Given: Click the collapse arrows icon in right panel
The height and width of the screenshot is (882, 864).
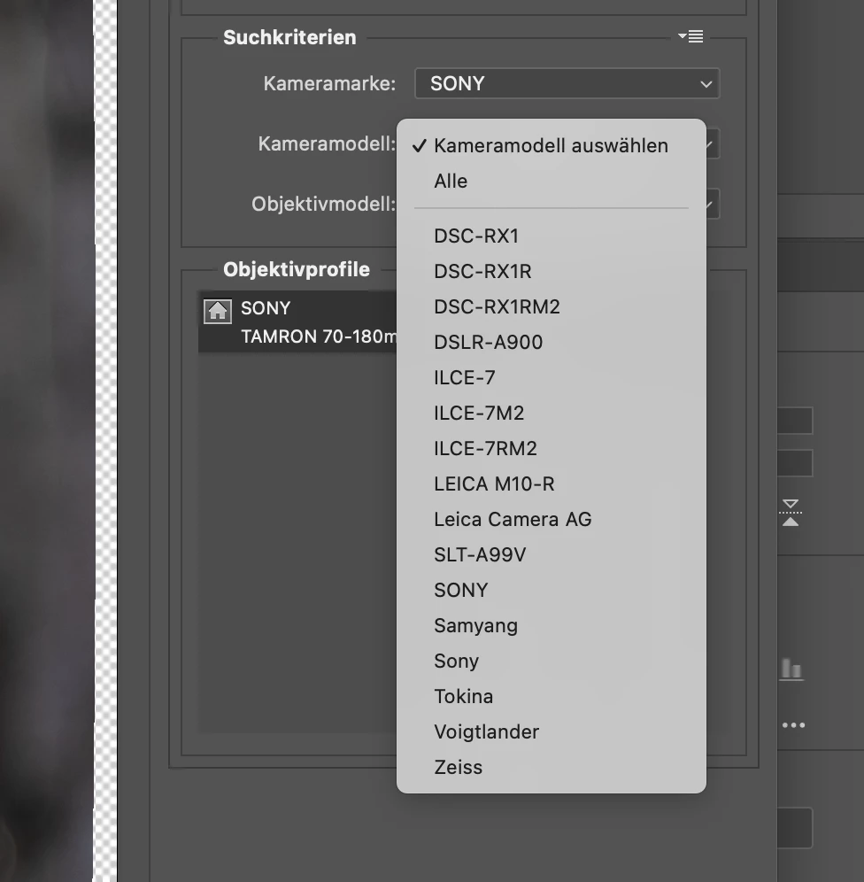Looking at the screenshot, I should [x=791, y=513].
